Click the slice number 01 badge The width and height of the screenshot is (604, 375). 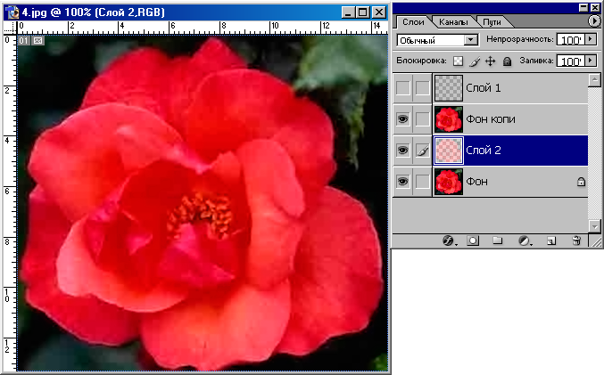23,40
